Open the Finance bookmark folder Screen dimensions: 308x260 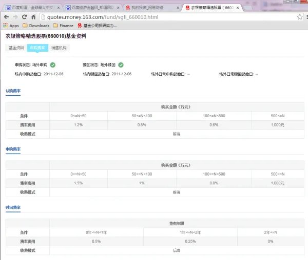pos(63,26)
